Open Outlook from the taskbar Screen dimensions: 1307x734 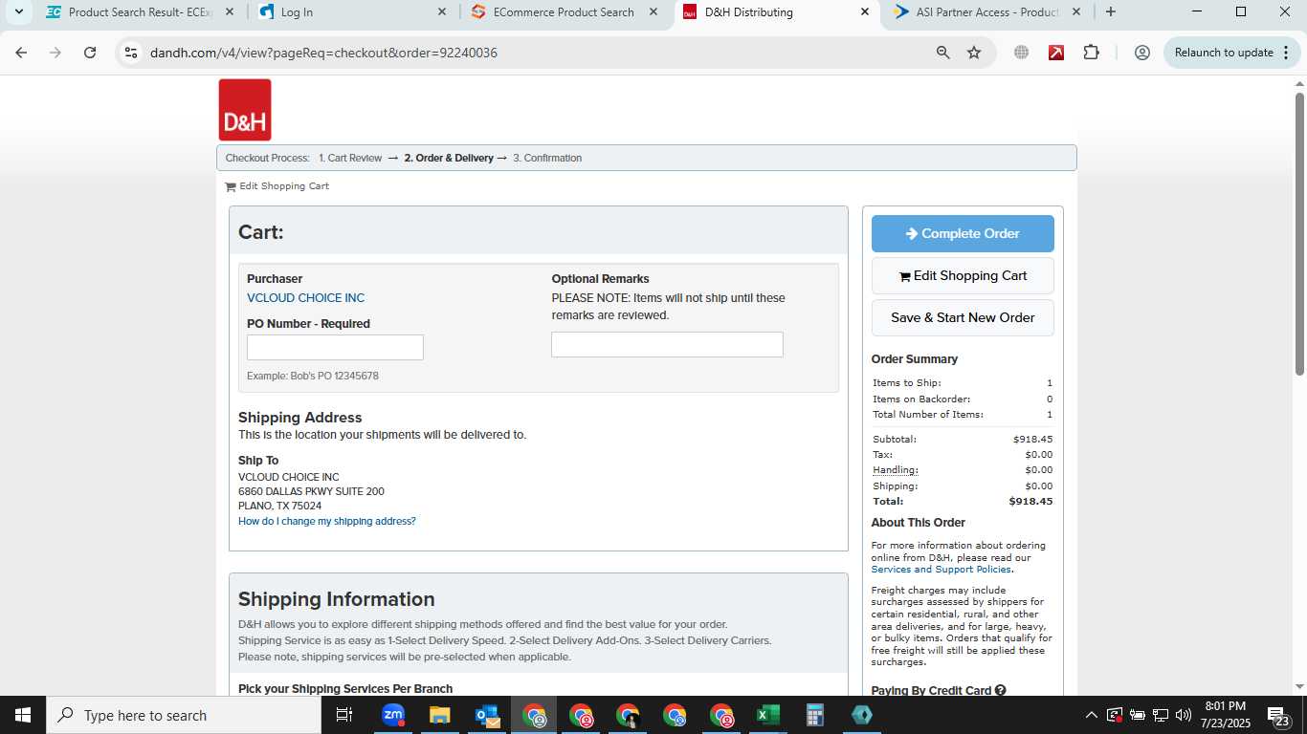486,715
